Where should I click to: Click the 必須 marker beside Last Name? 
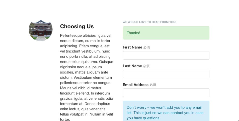[x=146, y=66]
